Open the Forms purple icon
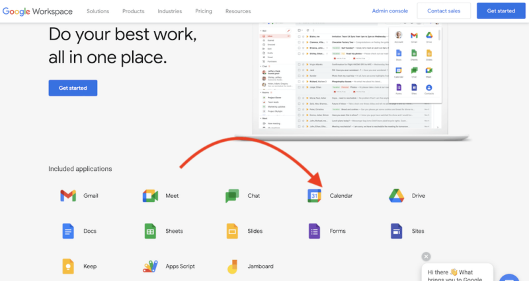 click(314, 231)
